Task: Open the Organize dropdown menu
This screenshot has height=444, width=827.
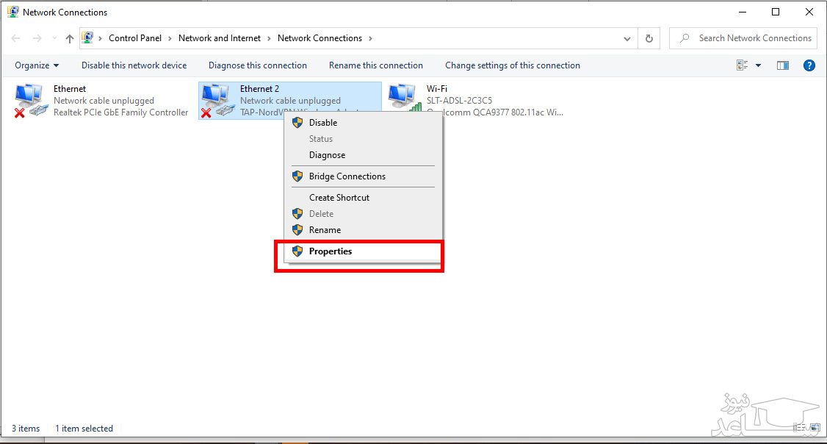Action: [37, 65]
